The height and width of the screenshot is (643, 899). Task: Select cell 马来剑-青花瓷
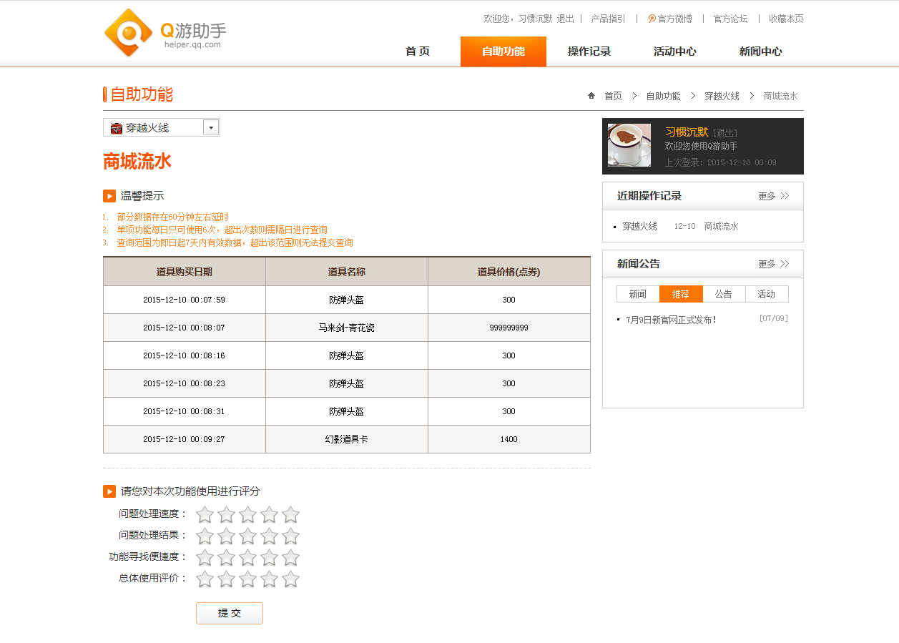[x=347, y=328]
